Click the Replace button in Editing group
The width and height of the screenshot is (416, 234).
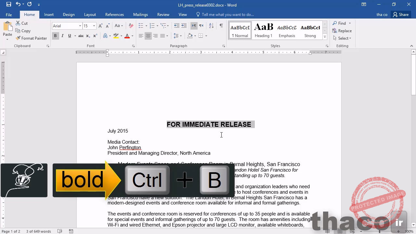344,31
